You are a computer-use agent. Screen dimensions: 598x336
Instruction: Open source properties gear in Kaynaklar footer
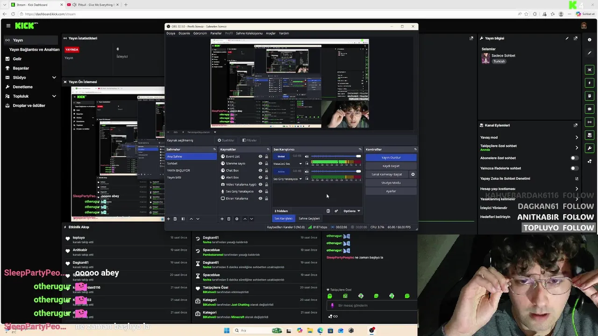click(236, 219)
